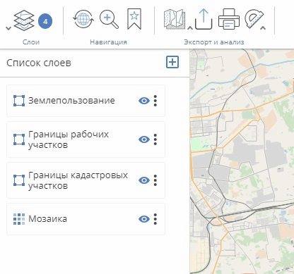Screen dimensions: 294x274
Task: Expand the chevron beside the layers icon
Action: [x=8, y=28]
